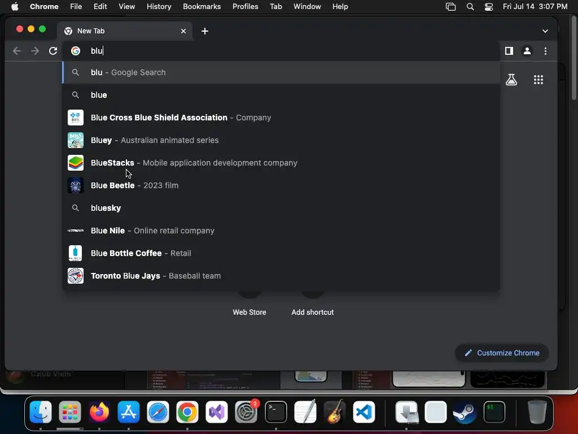Launch GarageBand from the Dock
The width and height of the screenshot is (578, 434).
click(335, 412)
